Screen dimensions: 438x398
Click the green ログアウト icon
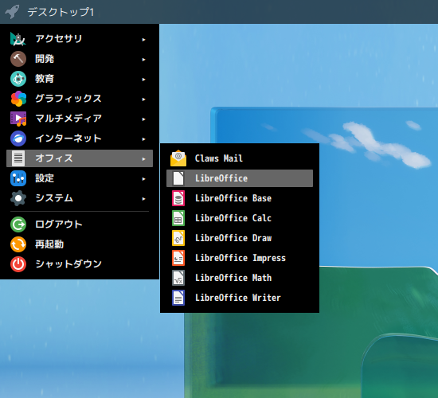click(x=18, y=224)
